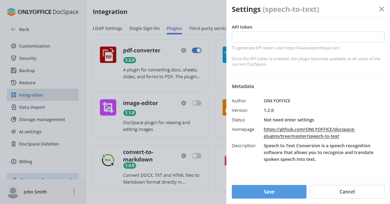Close the speech-to-text Settings panel

point(381,9)
